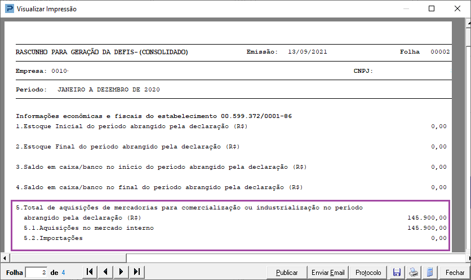Click the line '5.1.Aquisições no mercado interno'

coord(88,228)
